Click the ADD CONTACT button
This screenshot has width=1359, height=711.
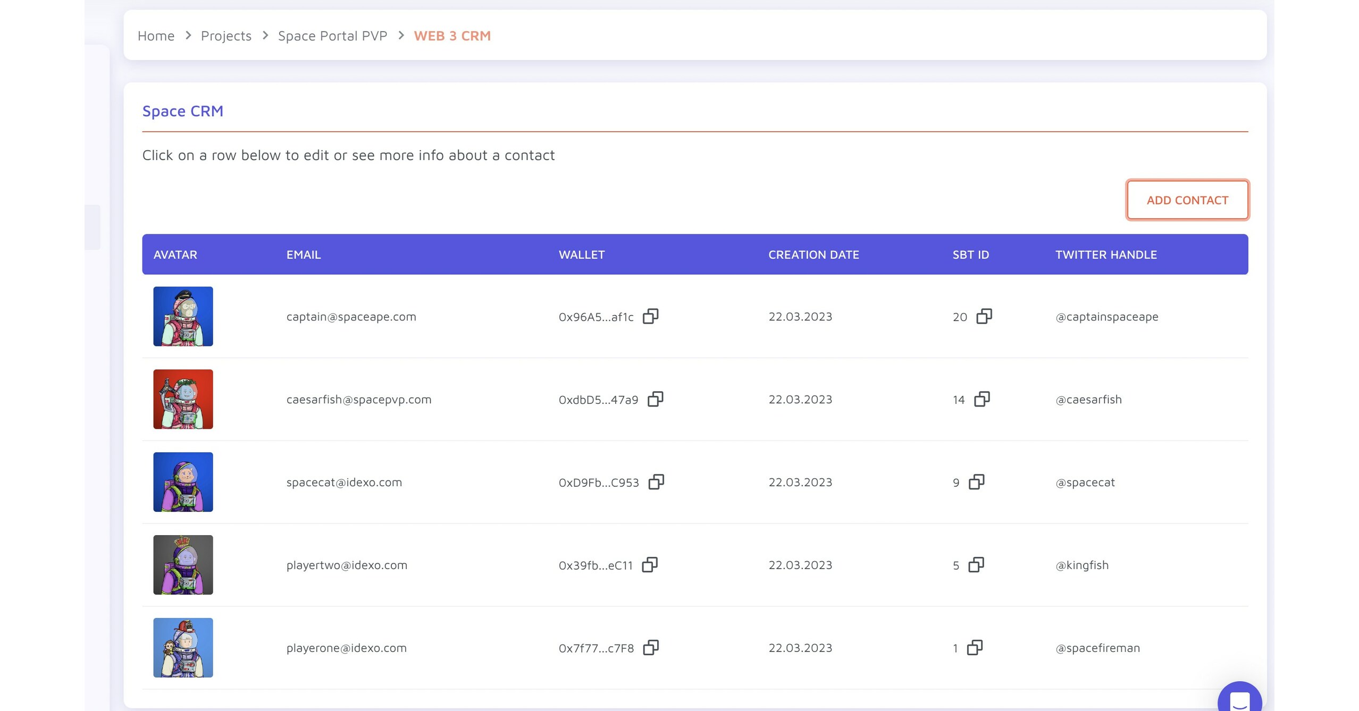pos(1187,200)
